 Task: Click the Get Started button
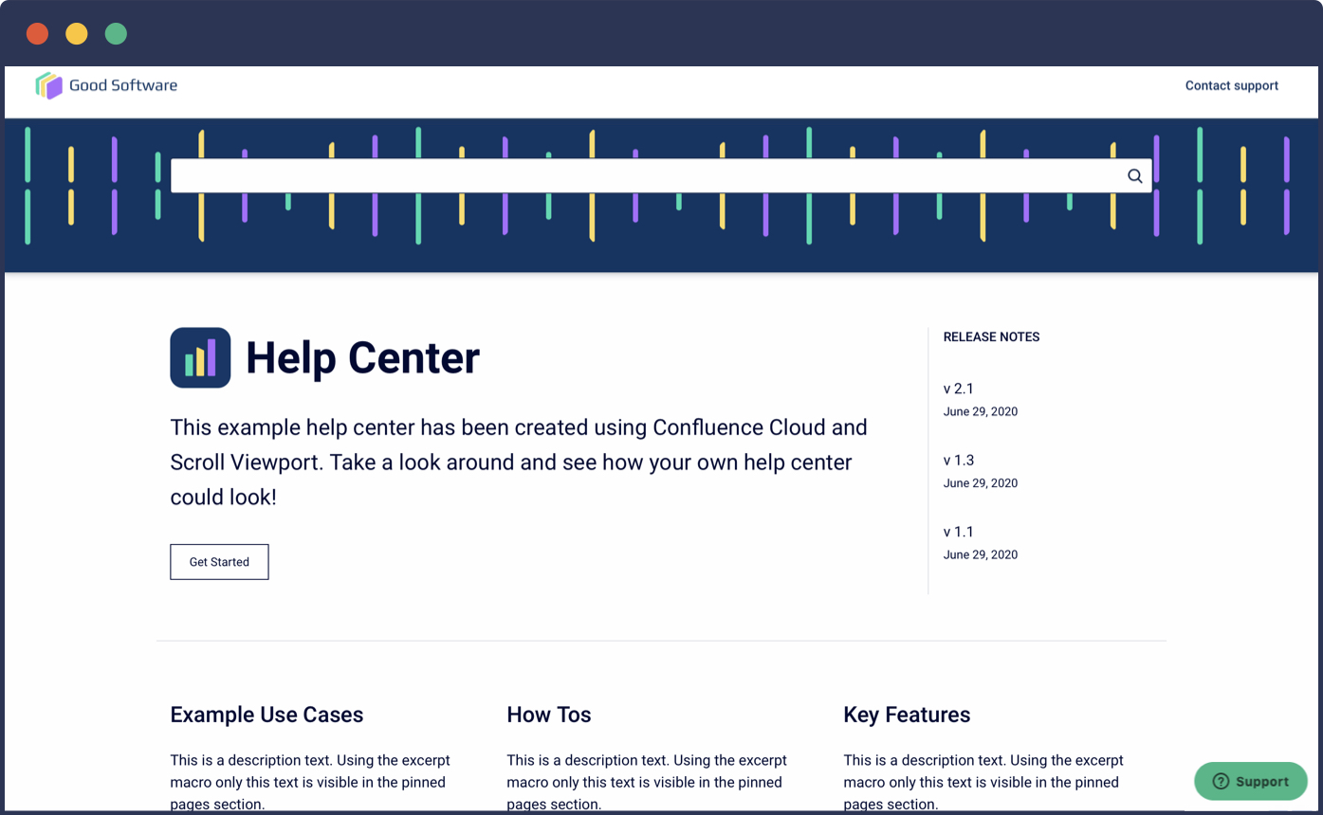coord(219,562)
